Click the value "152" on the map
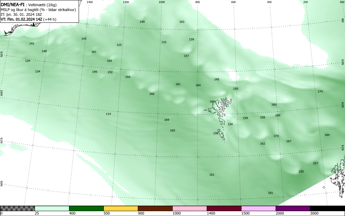Image resolution: width=345 pixels, height=216 pixels. (110, 72)
